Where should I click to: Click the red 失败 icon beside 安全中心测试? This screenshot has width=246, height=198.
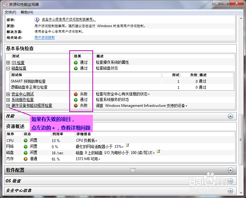pyautogui.click(x=75, y=94)
